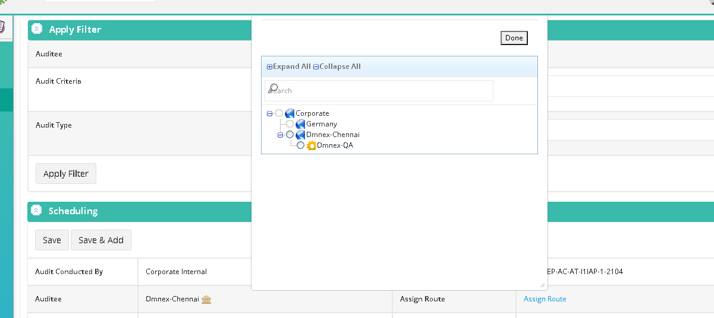This screenshot has width=714, height=318.
Task: Collapse the Corporate tree node
Action: (x=270, y=113)
